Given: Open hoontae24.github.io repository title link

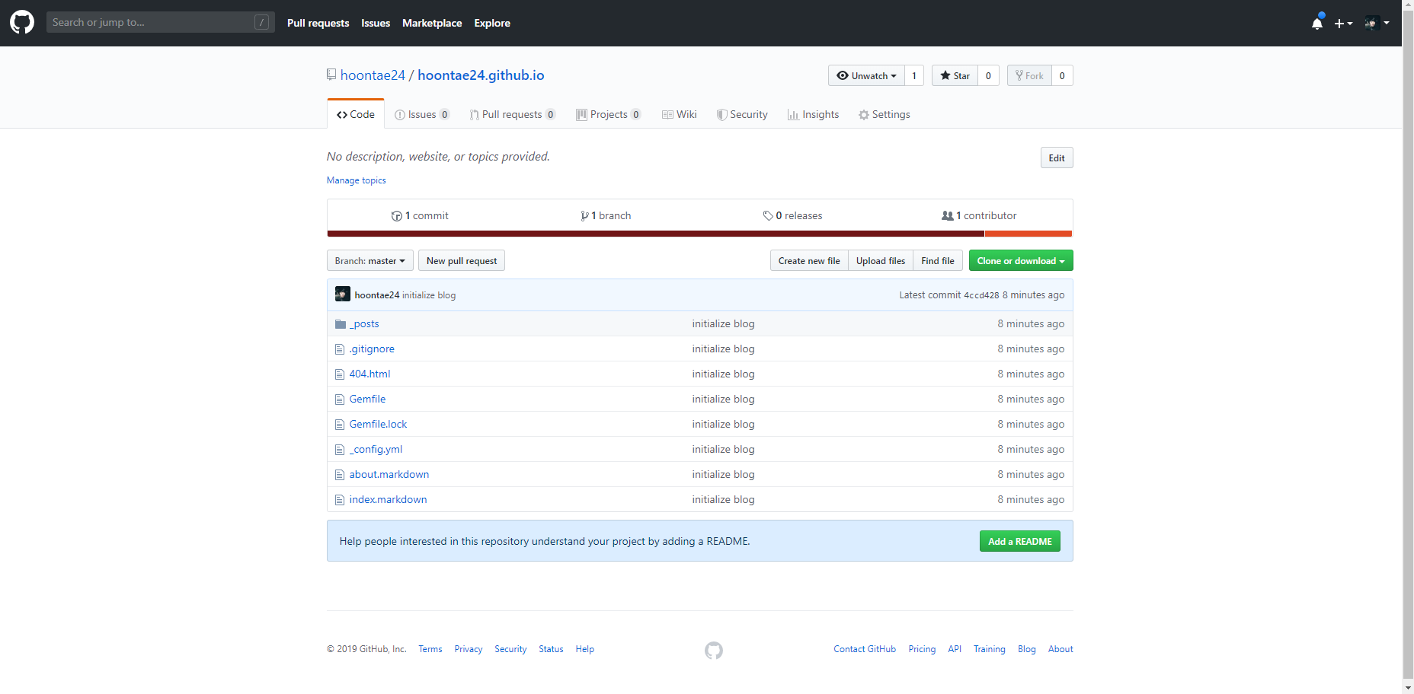Looking at the screenshot, I should (481, 75).
